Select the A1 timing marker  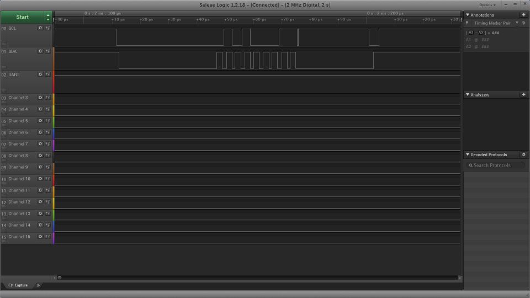[x=469, y=40]
